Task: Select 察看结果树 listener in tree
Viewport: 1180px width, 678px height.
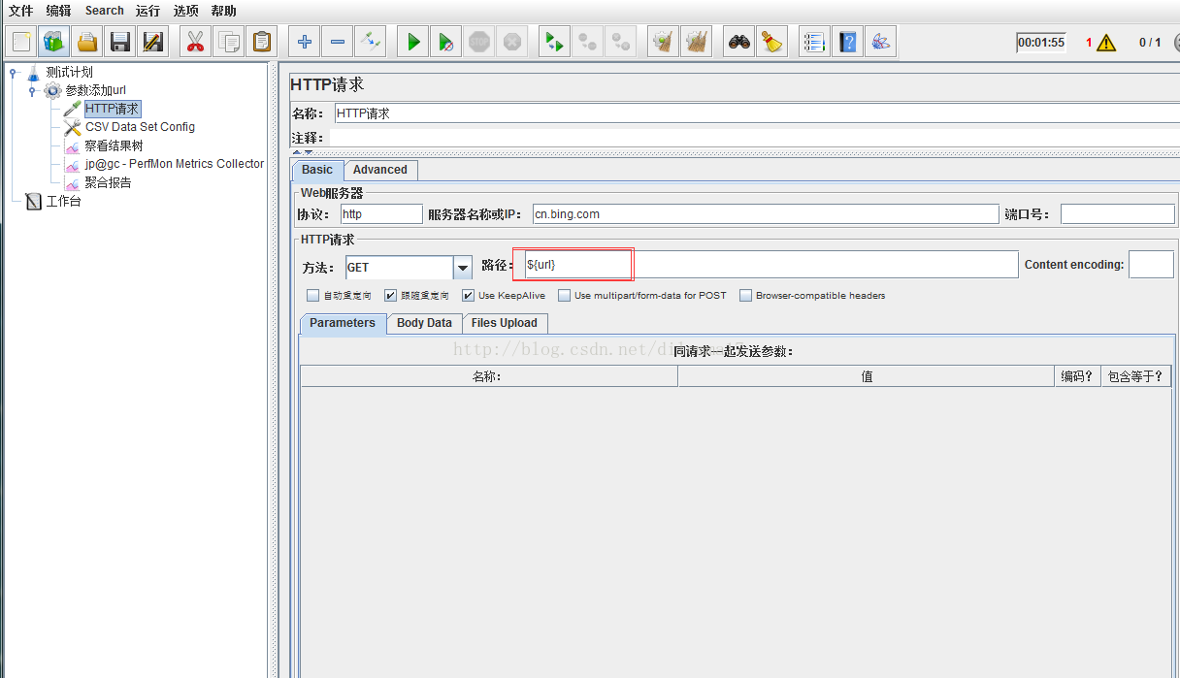Action: pyautogui.click(x=114, y=145)
